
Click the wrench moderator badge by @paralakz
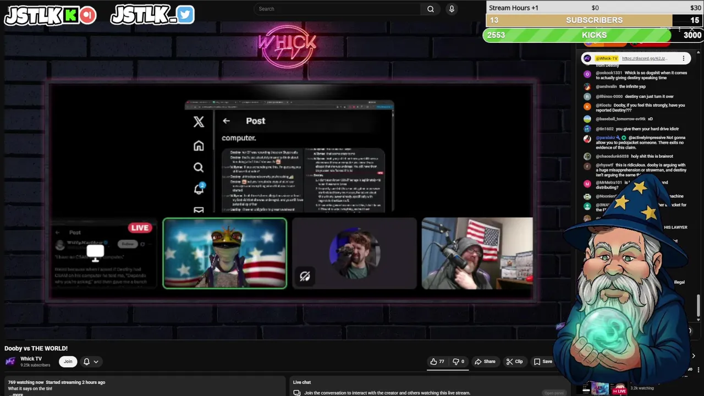[x=618, y=137]
